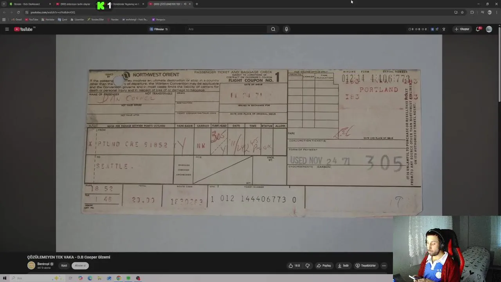The image size is (501, 282).
Task: Open the YouTube hamburger guide menu
Action: [7, 29]
